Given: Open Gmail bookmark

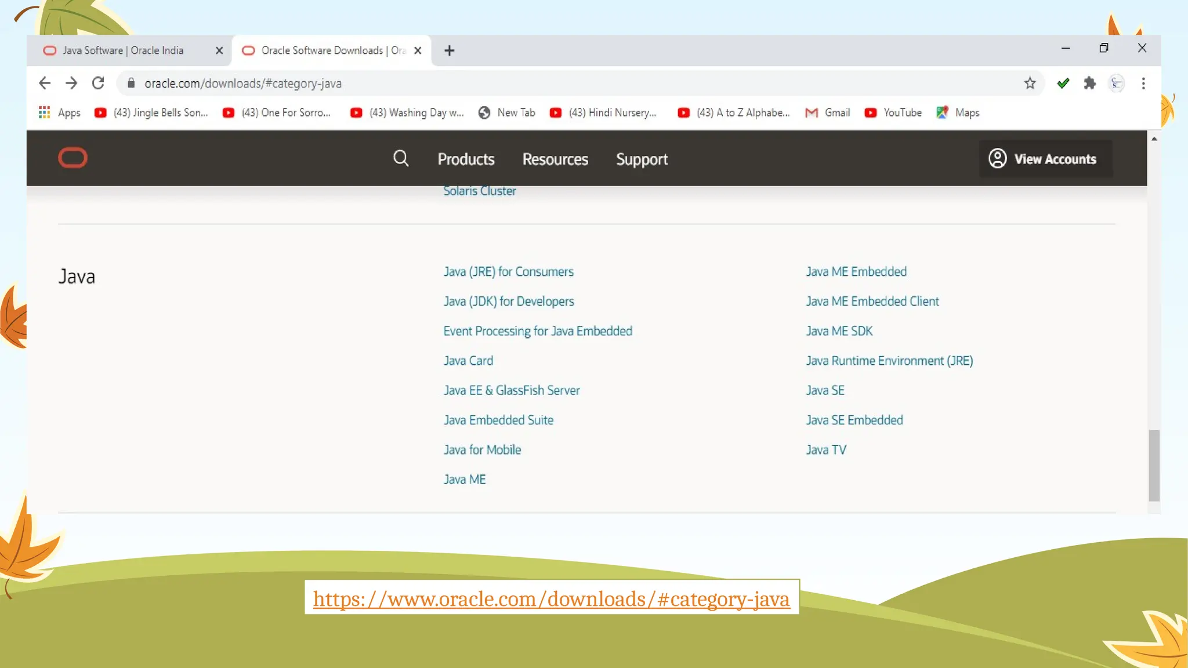Looking at the screenshot, I should click(828, 112).
